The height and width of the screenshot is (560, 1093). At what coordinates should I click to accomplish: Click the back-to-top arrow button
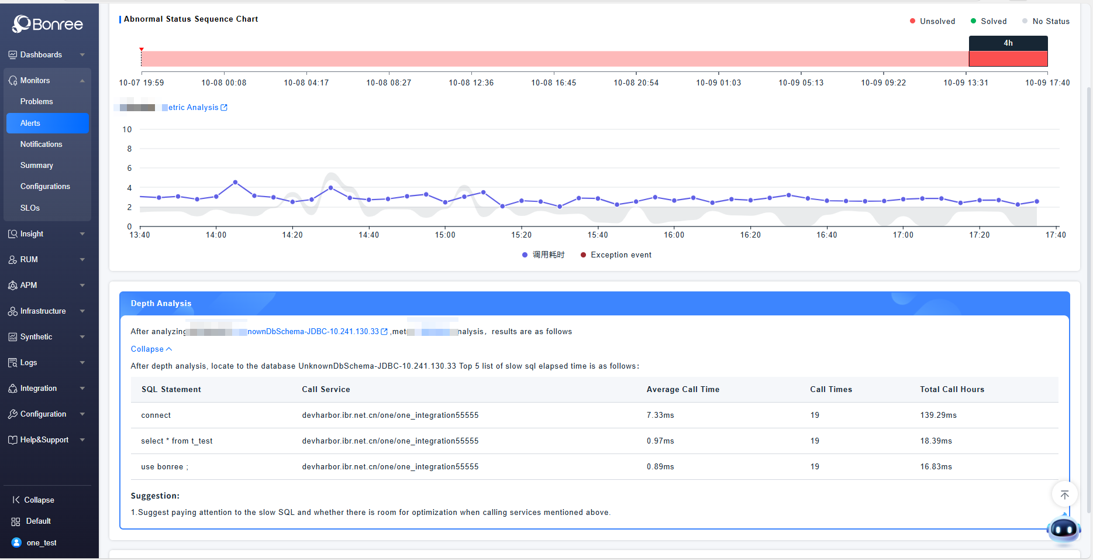point(1064,495)
